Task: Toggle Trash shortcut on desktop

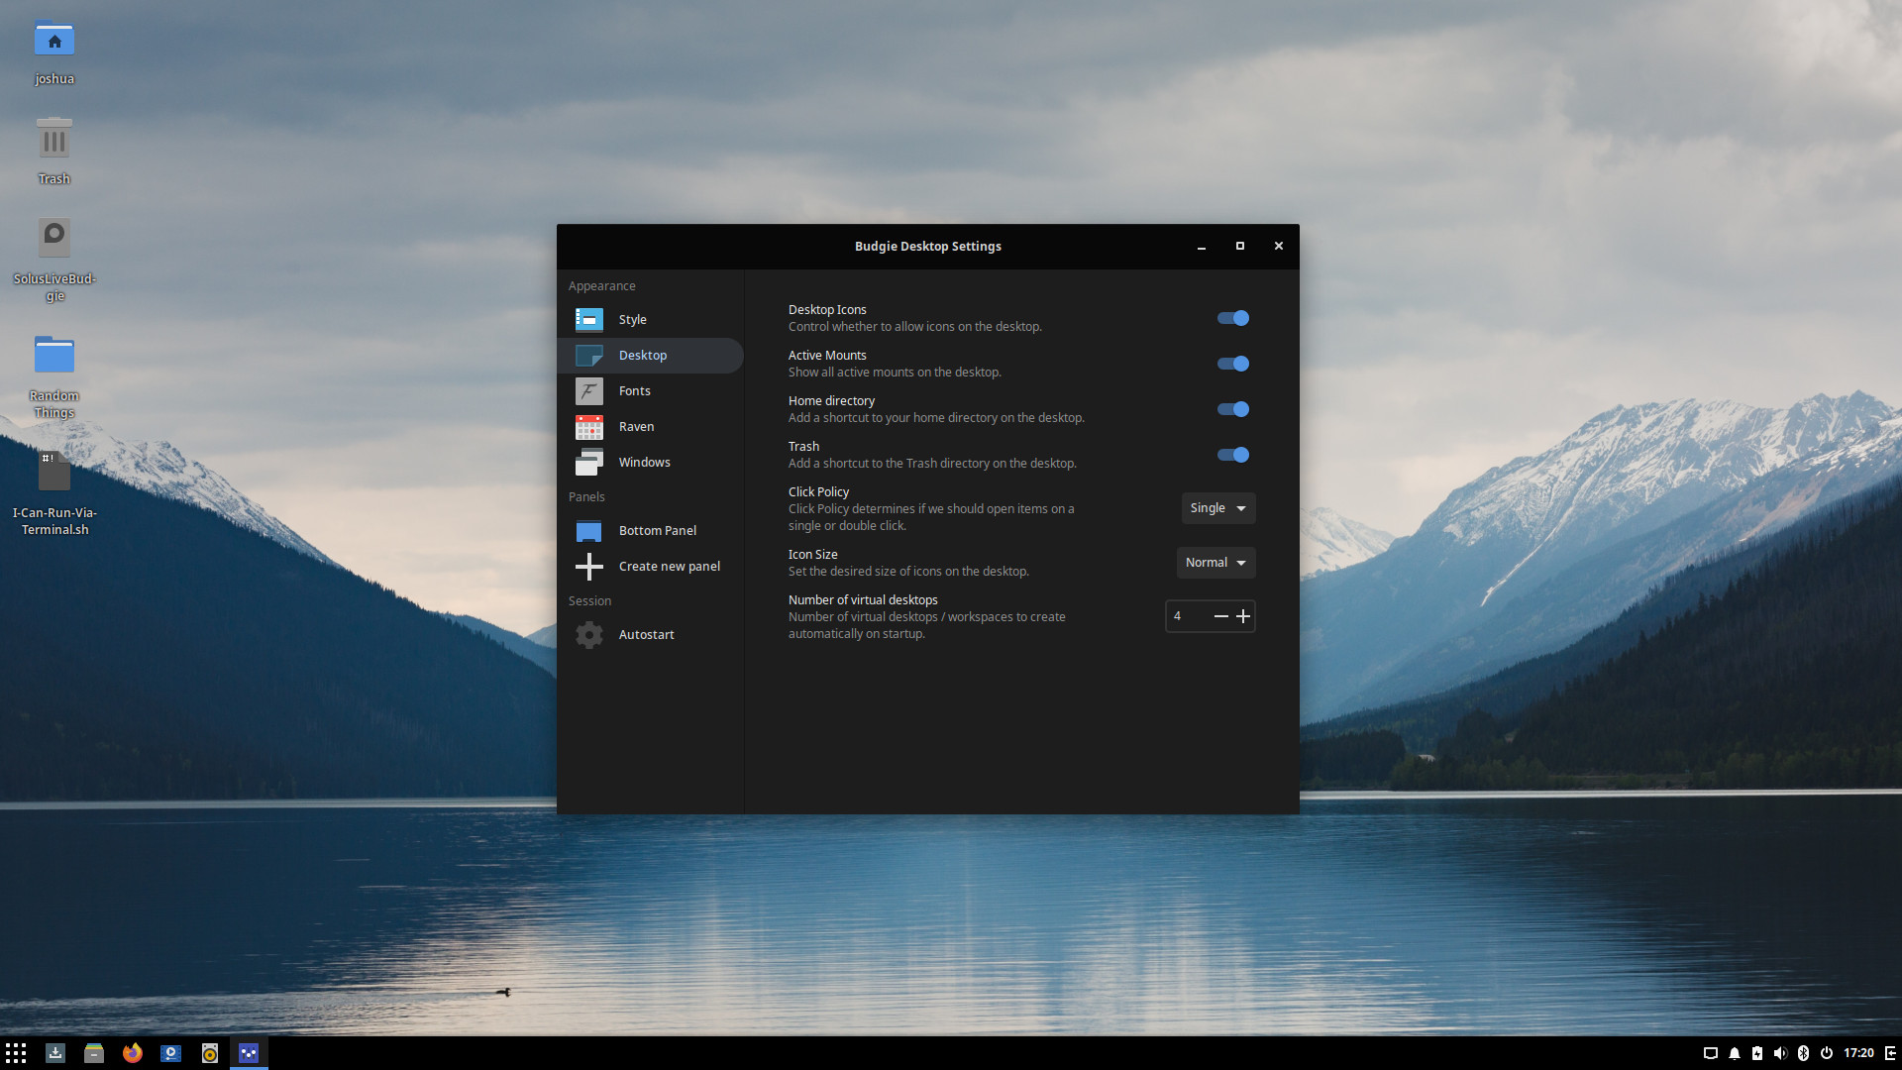Action: point(1232,454)
